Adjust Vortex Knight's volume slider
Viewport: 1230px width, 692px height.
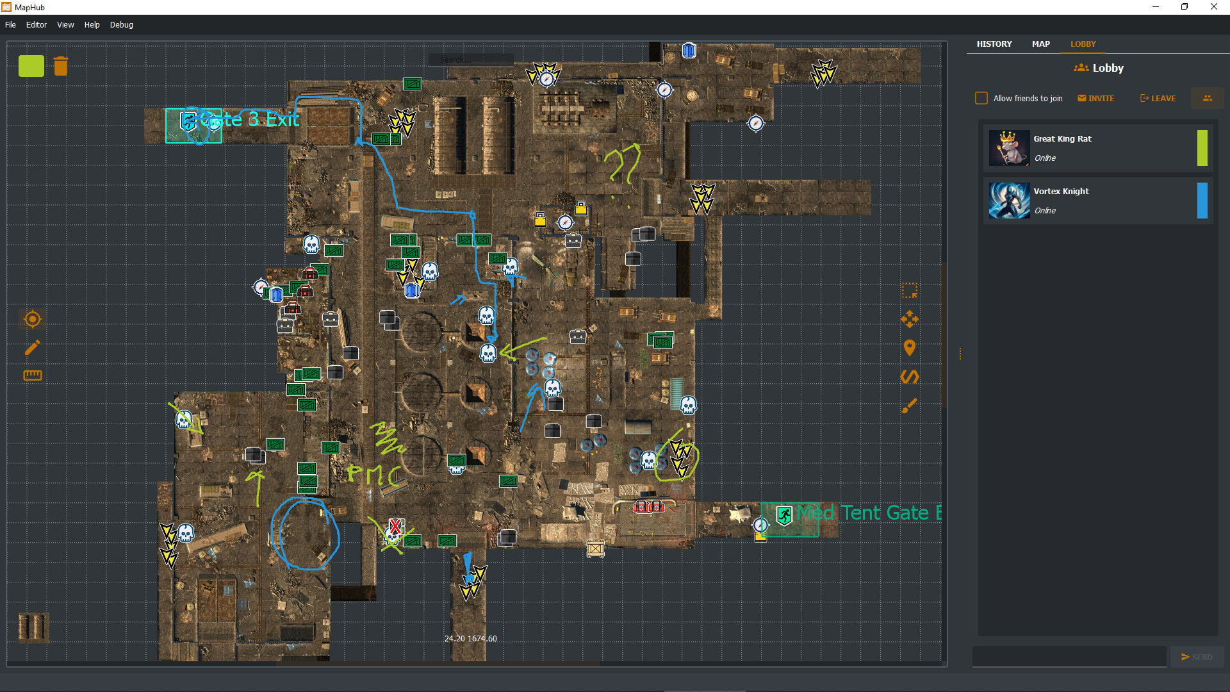pyautogui.click(x=1202, y=201)
